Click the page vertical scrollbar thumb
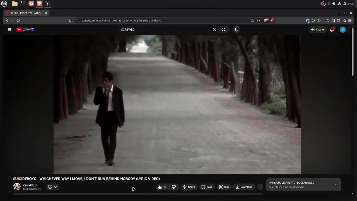This screenshot has height=201, width=357. pyautogui.click(x=353, y=52)
